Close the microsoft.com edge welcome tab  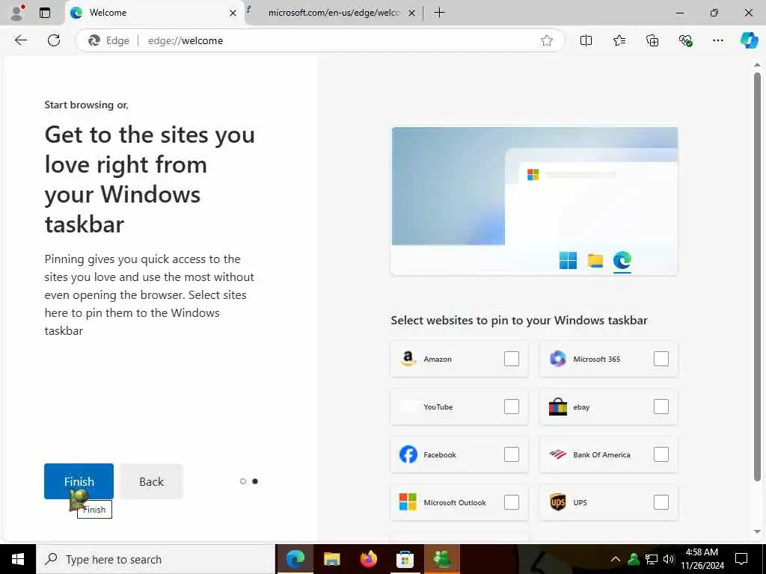(412, 13)
